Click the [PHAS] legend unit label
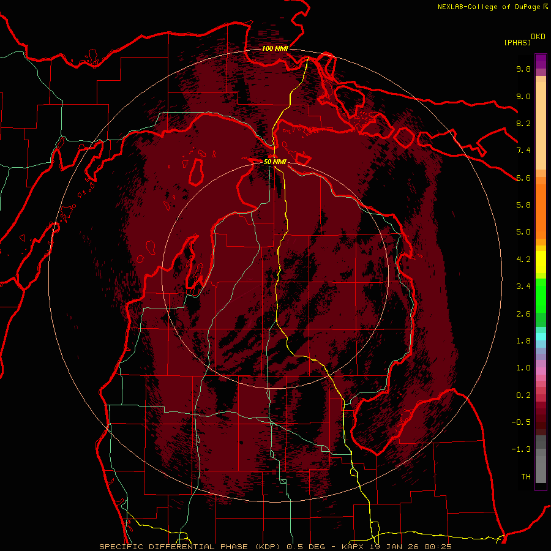 click(x=517, y=42)
